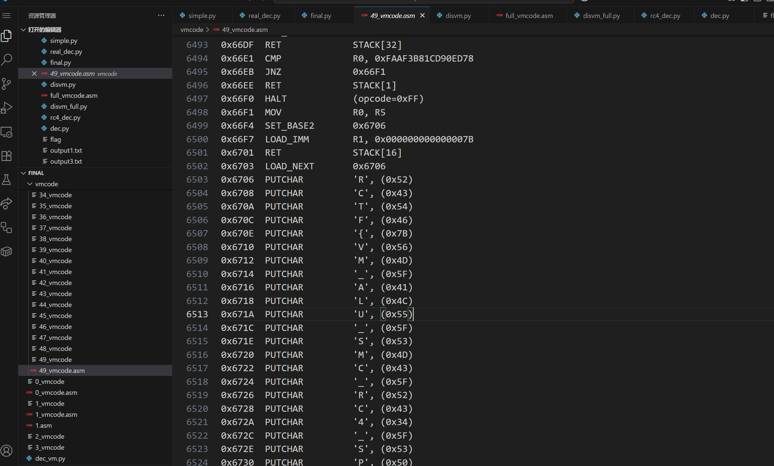Collapse the open editors section
Image resolution: width=774 pixels, height=466 pixels.
click(x=24, y=30)
